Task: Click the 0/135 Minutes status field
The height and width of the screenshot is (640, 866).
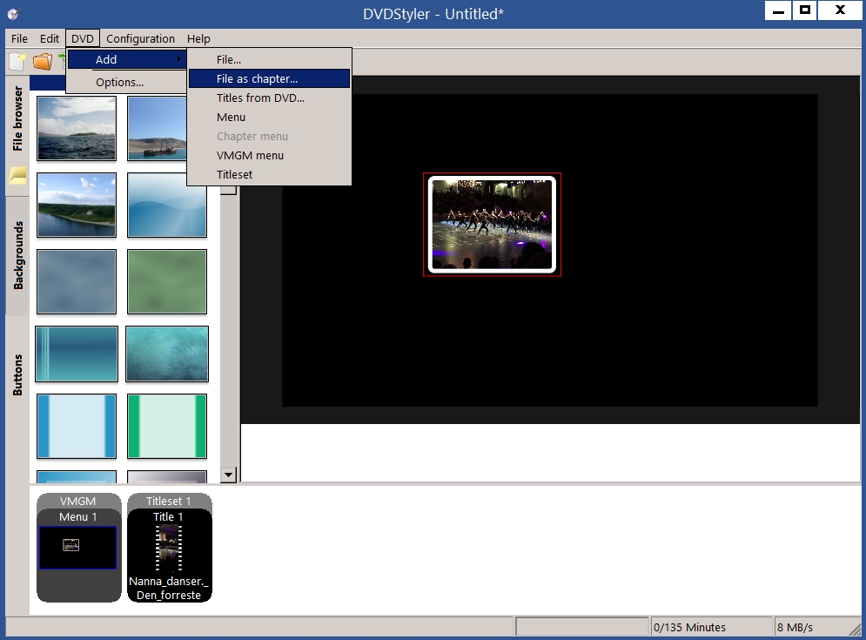Action: click(x=711, y=627)
